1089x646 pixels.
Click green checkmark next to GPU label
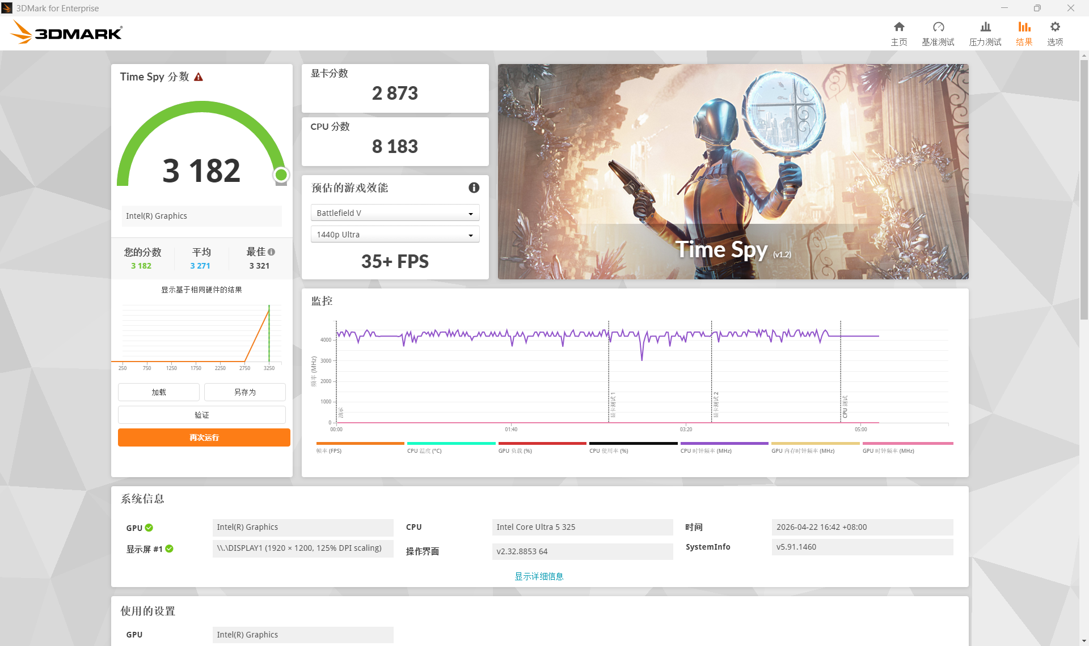(x=149, y=528)
